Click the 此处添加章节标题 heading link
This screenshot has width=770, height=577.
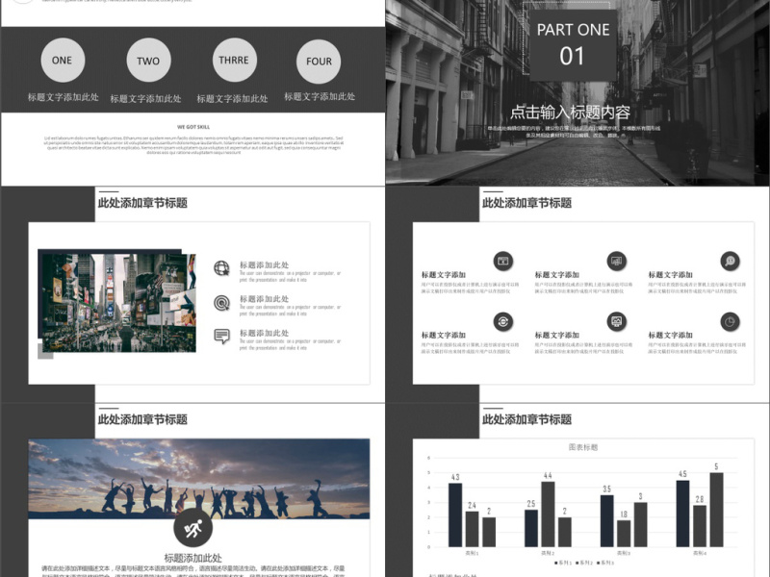(x=143, y=203)
